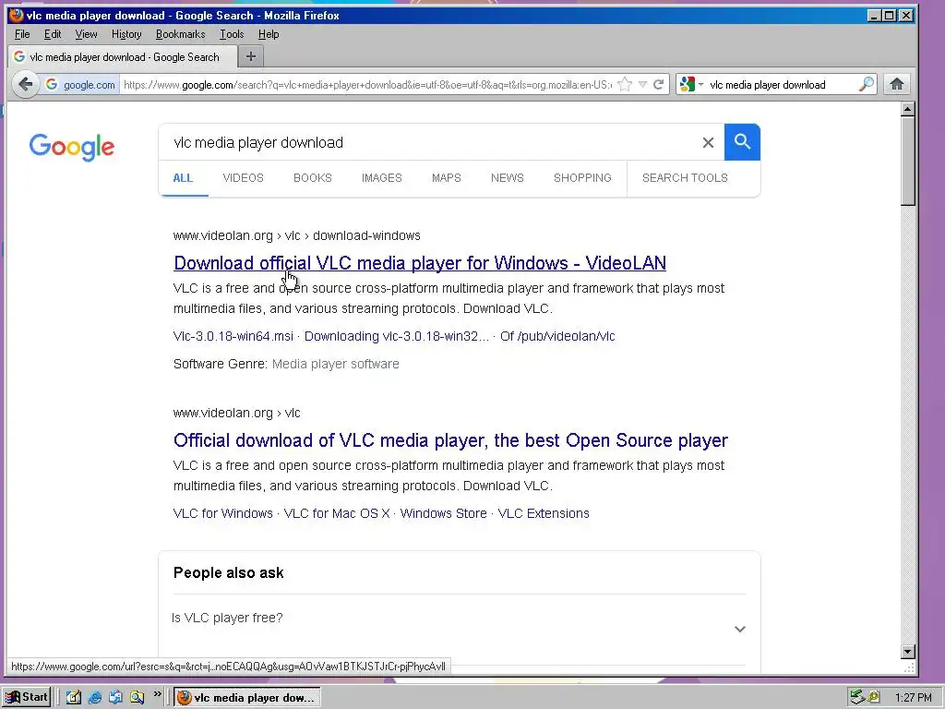The height and width of the screenshot is (709, 945).
Task: Open 'Download official VLC media player for Windows' link
Action: [420, 263]
